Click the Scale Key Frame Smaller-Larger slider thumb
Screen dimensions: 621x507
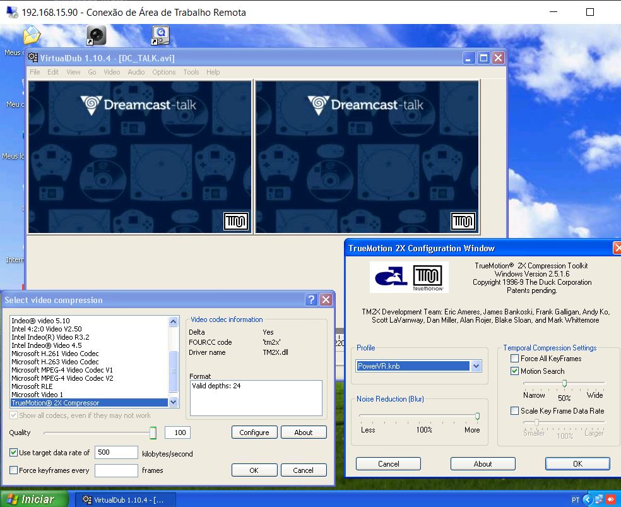(536, 422)
